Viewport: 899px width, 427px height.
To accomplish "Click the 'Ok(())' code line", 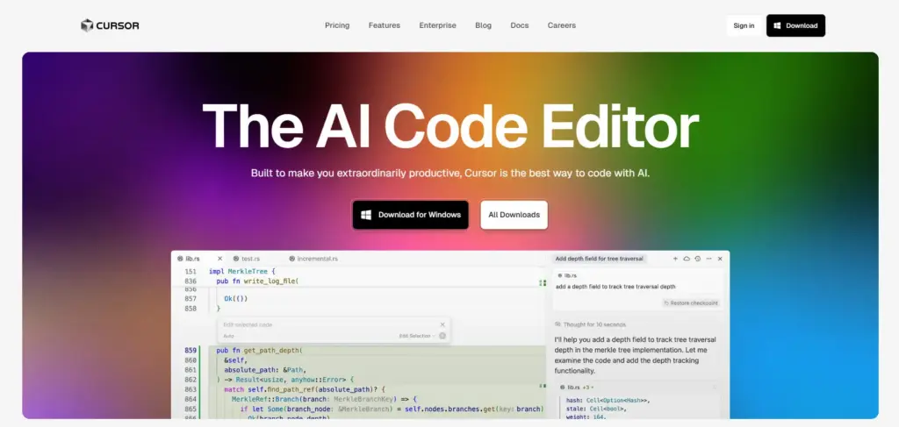I will [x=235, y=298].
